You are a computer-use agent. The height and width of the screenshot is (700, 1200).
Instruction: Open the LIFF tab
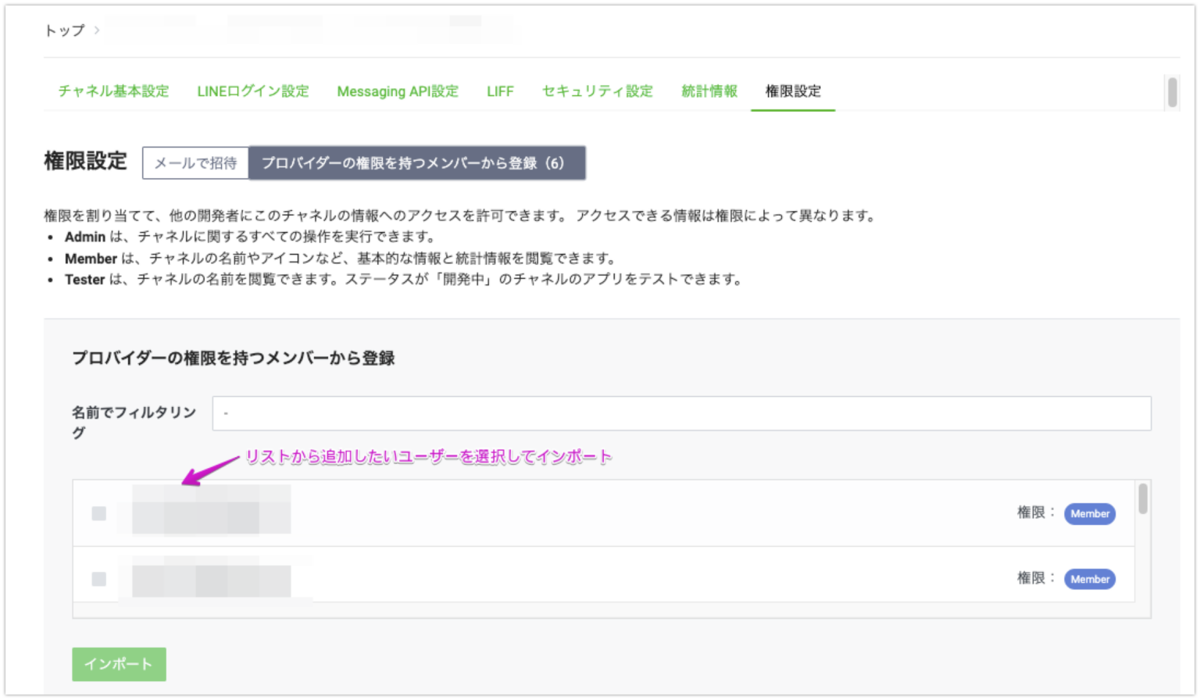(499, 91)
